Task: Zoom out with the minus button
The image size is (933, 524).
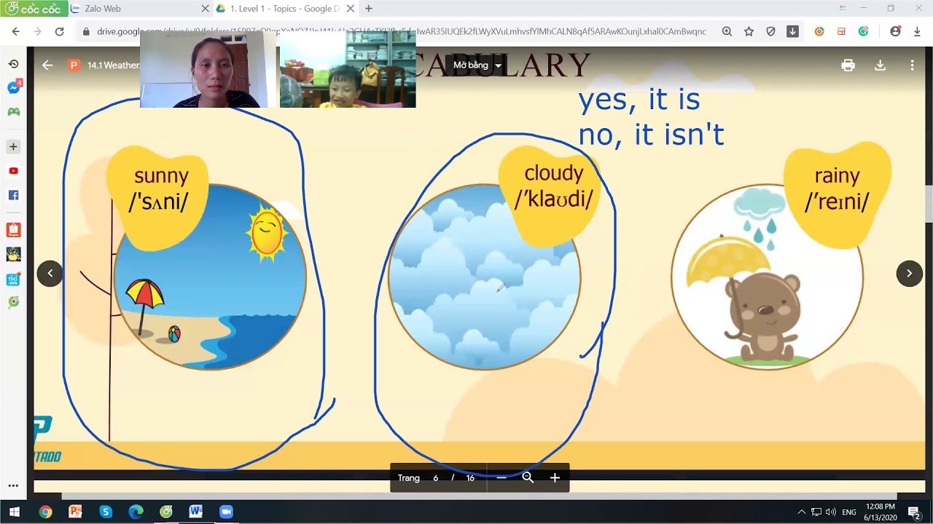Action: 501,478
